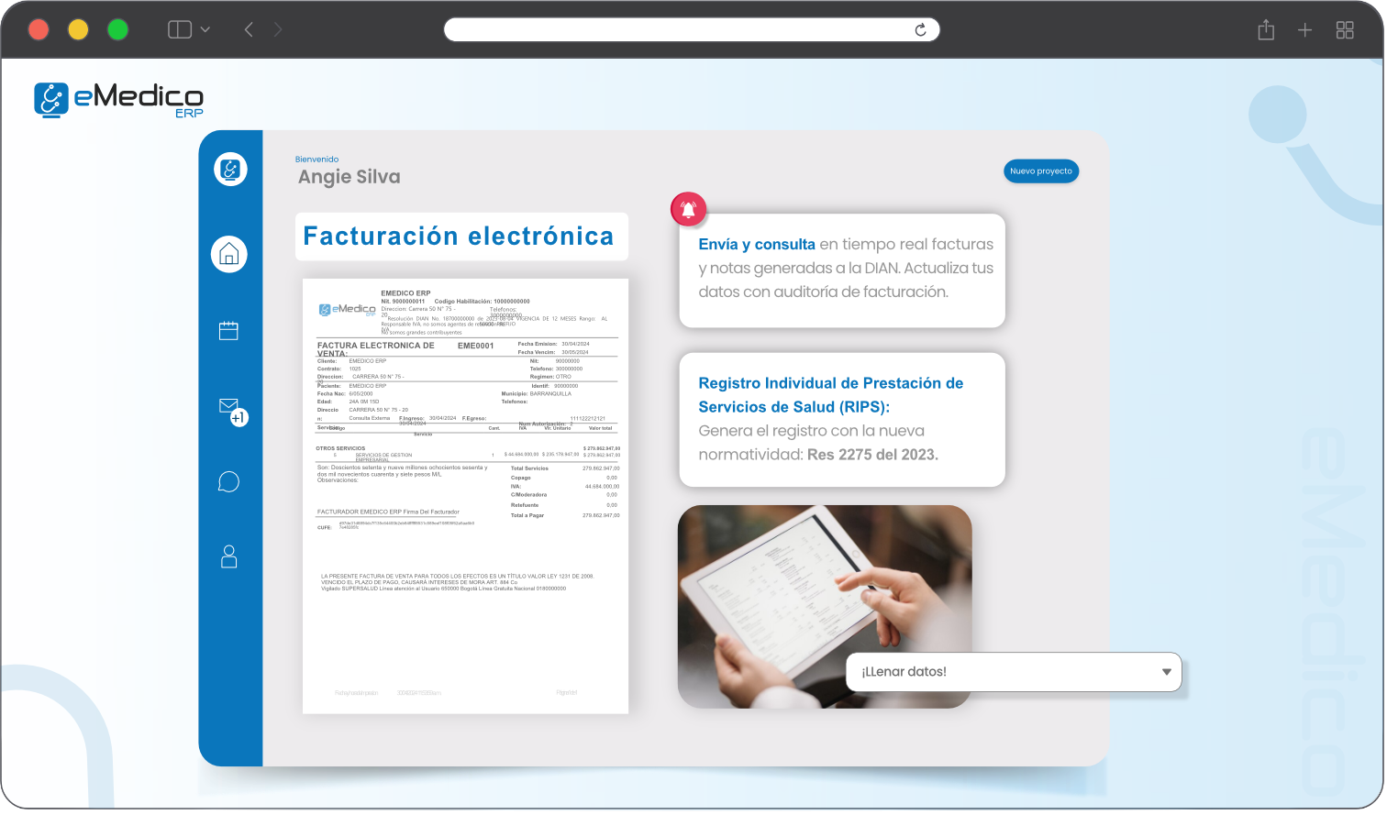1387x826 pixels.
Task: Click the eMedico ERP logo in the page header
Action: 119,100
